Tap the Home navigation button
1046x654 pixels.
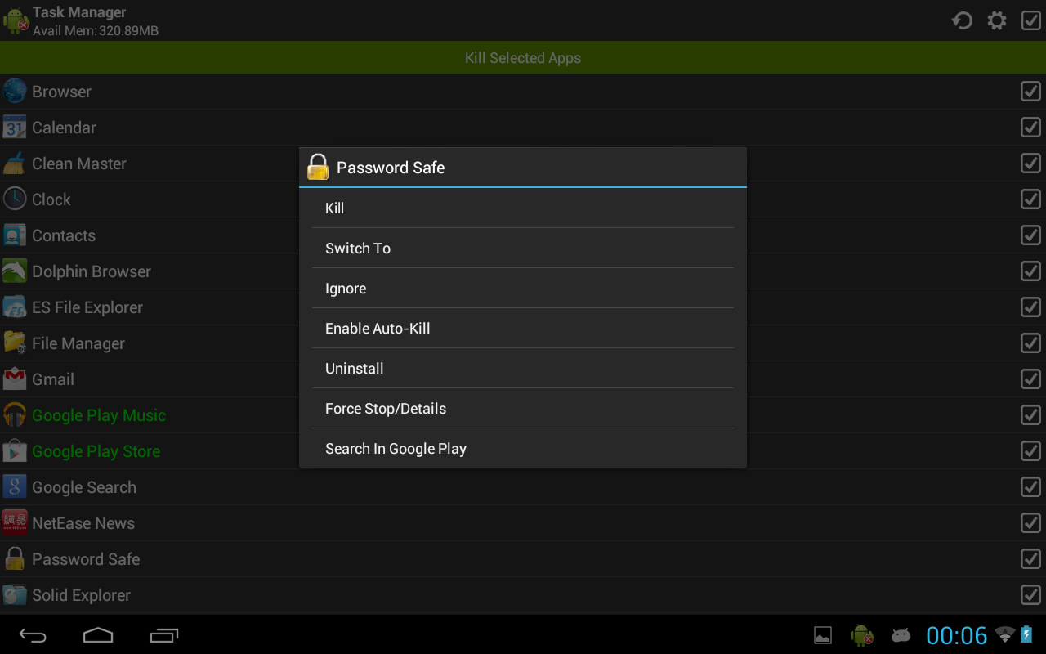click(98, 634)
